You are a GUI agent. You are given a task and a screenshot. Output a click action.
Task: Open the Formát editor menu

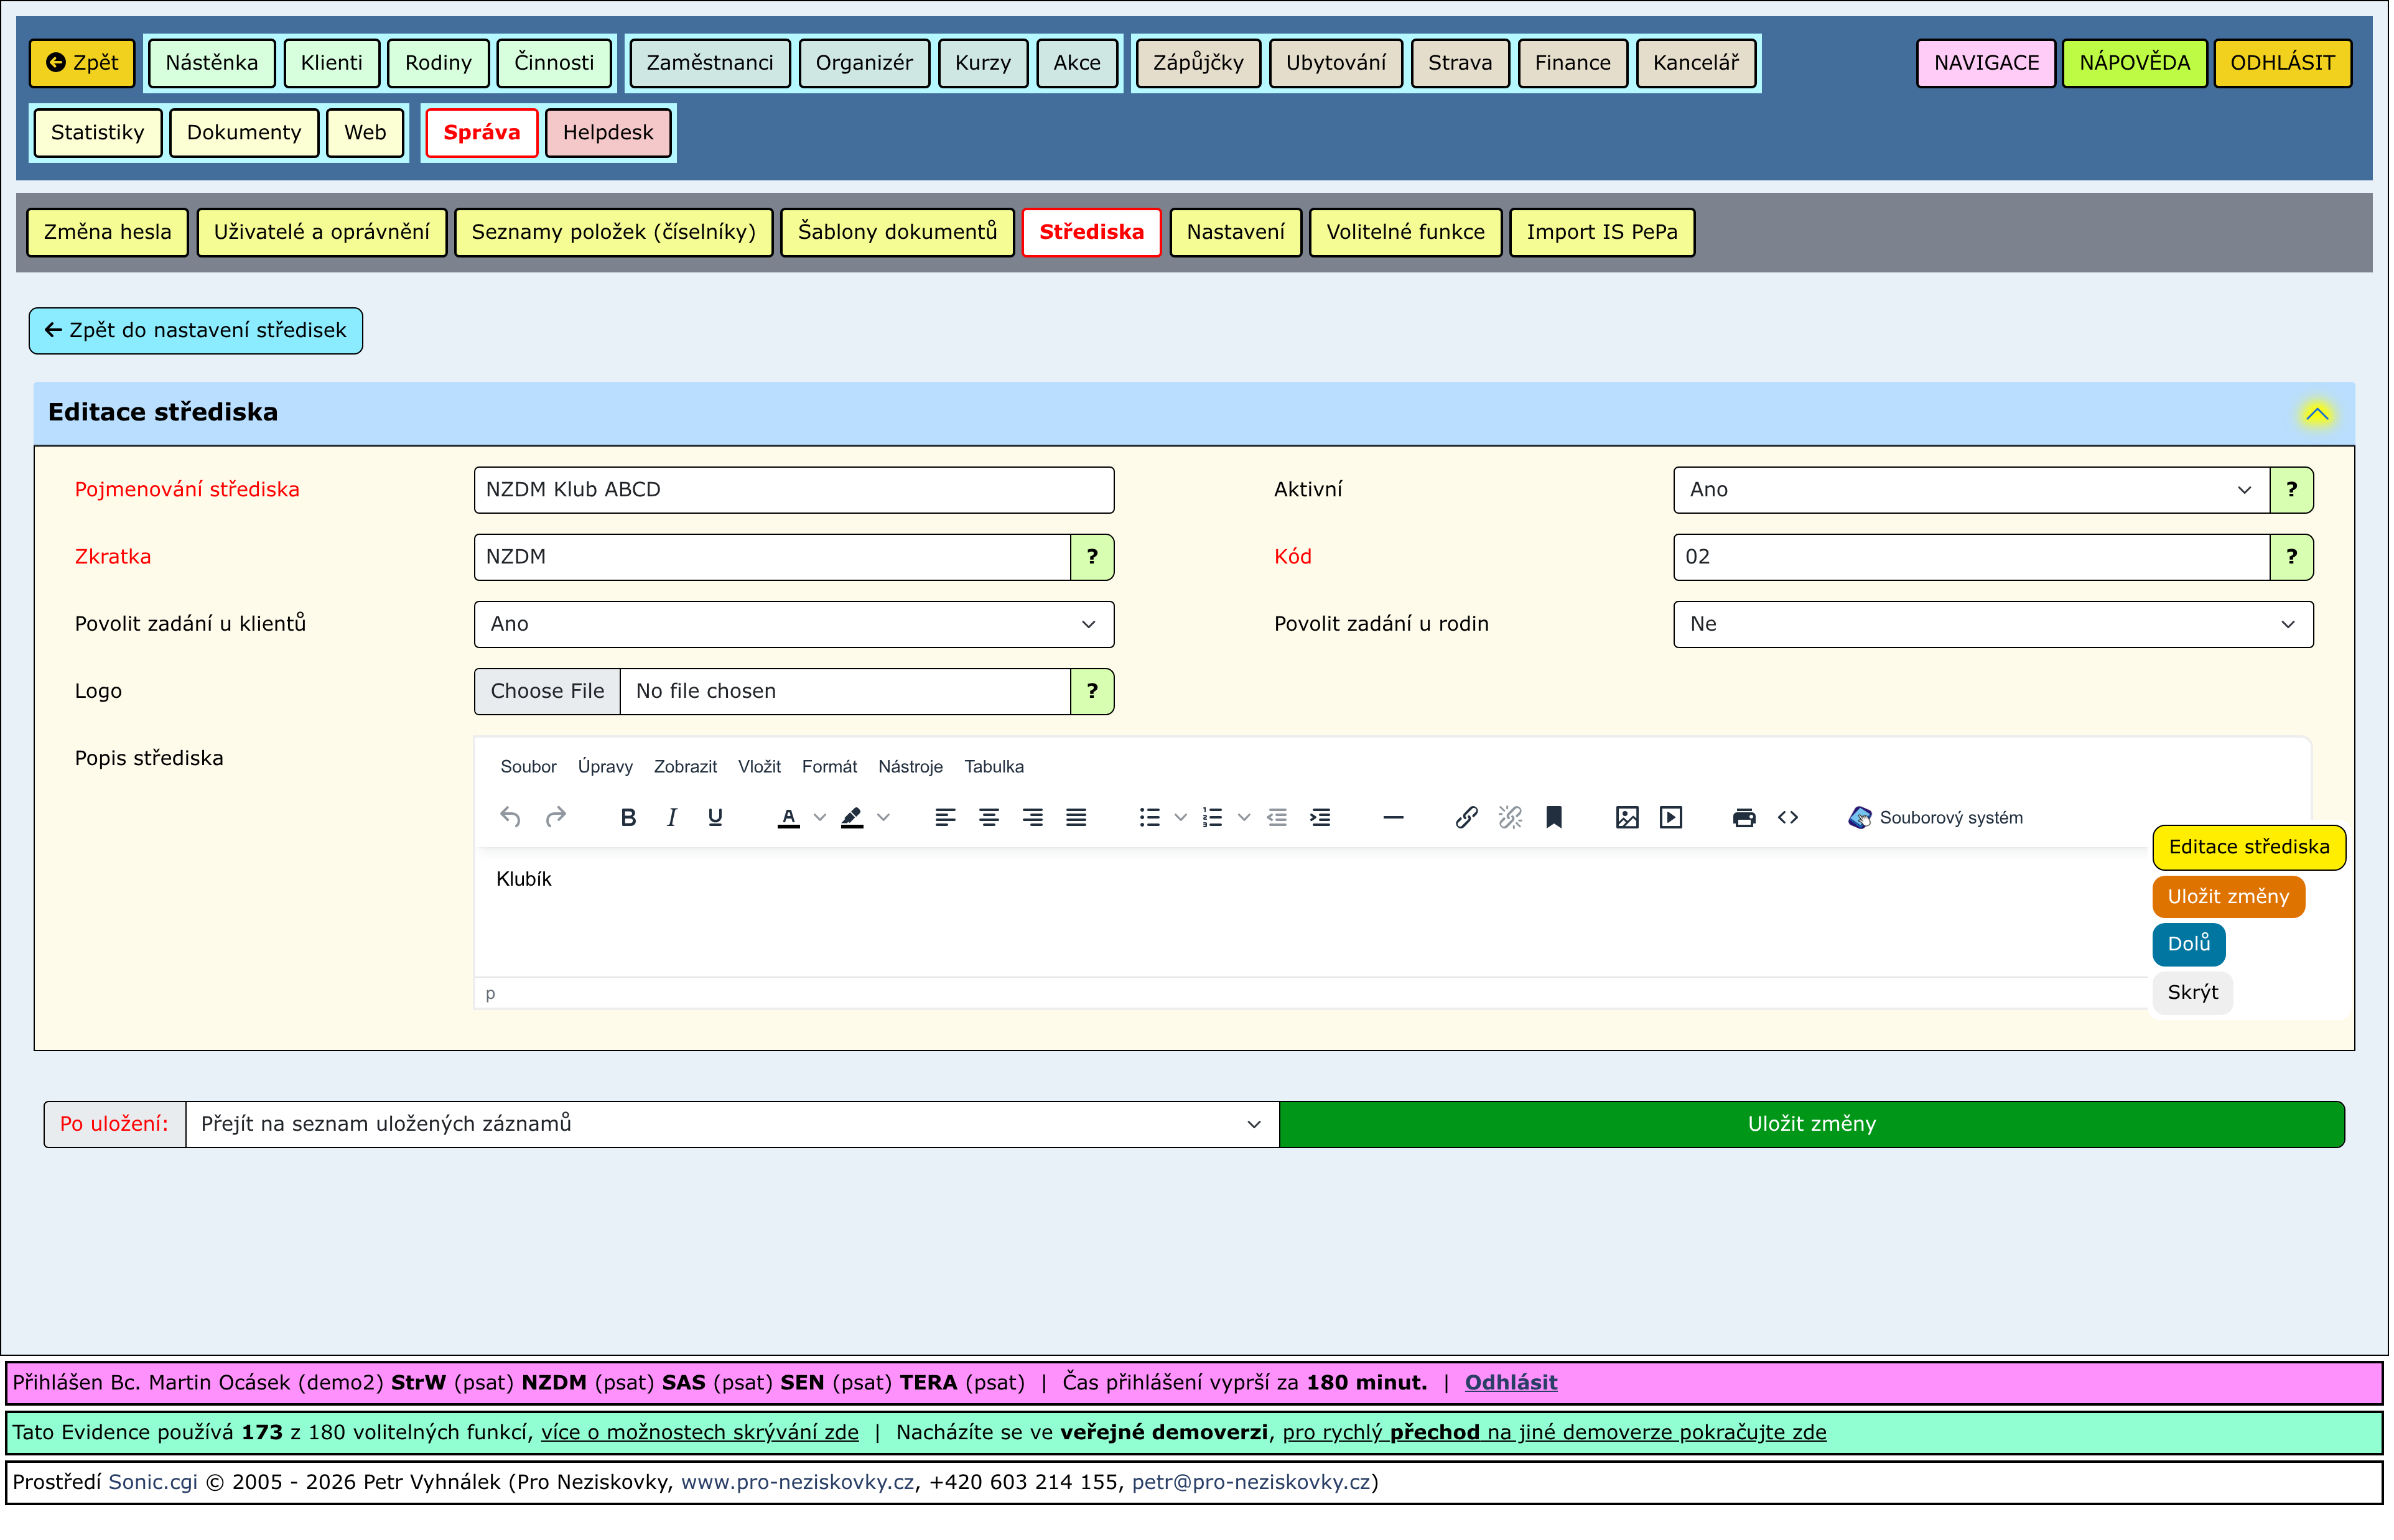pos(830,768)
